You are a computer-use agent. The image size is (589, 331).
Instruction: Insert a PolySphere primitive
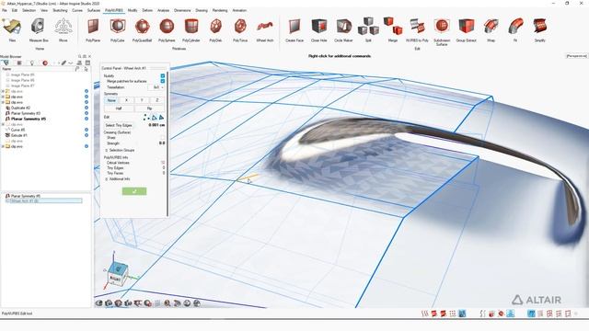[x=167, y=30]
